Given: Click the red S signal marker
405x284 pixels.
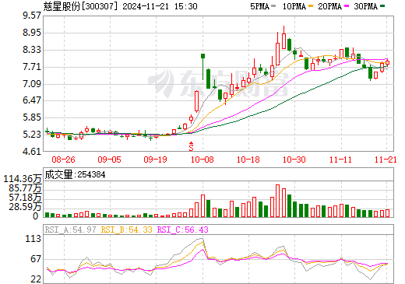Looking at the screenshot, I should [192, 148].
